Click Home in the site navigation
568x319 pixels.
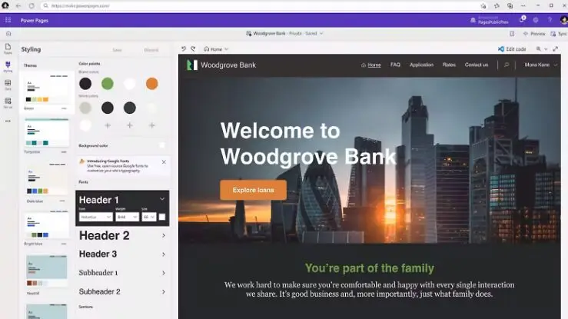[x=371, y=65]
